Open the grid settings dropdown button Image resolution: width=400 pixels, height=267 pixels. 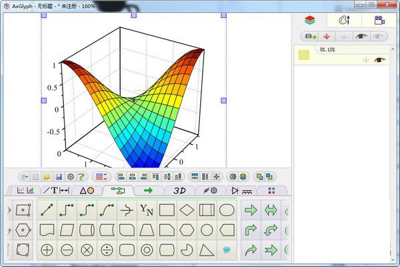tap(101, 176)
